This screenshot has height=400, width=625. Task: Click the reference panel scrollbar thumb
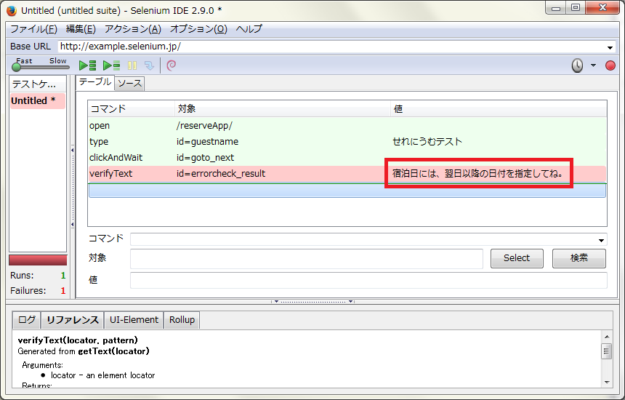[x=607, y=351]
